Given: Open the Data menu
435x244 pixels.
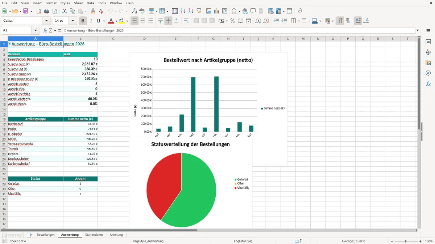Looking at the screenshot, I should click(x=90, y=3).
